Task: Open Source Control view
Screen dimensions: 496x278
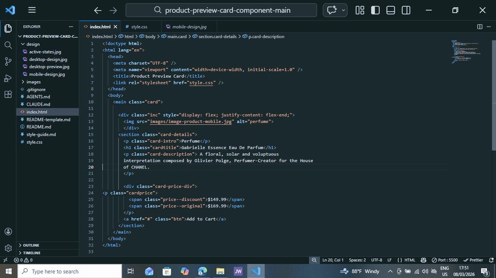Action: (x=8, y=61)
